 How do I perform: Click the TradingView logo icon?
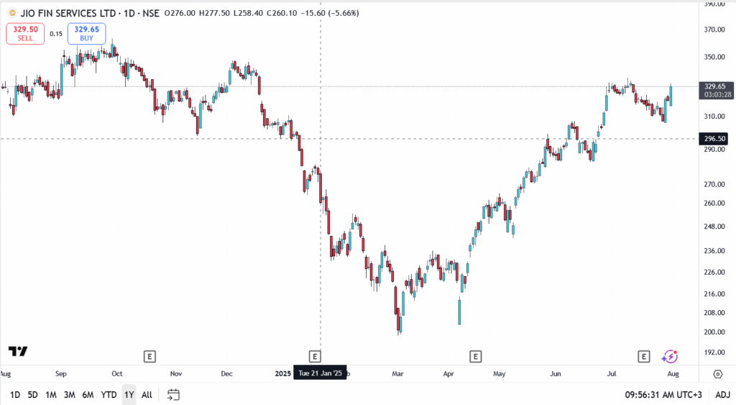18,351
